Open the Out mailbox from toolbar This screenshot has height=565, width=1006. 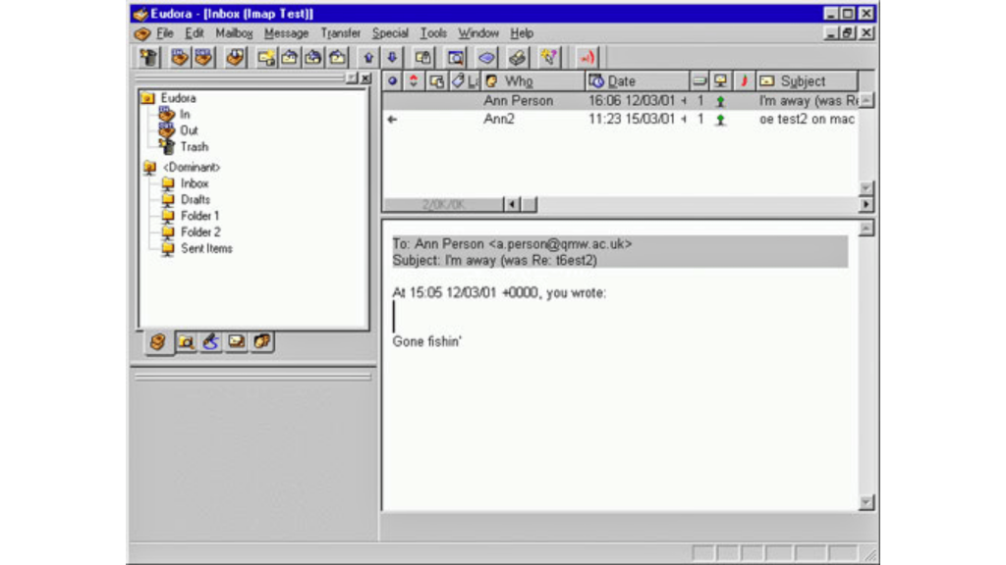pyautogui.click(x=203, y=58)
